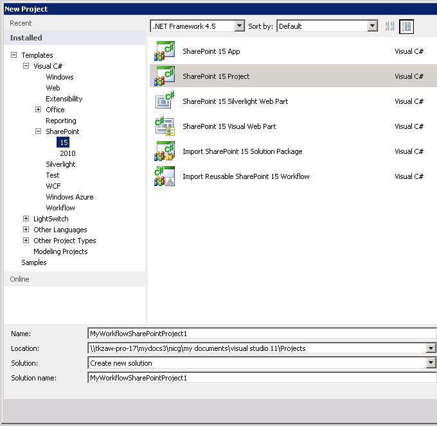
Task: Click the SharePoint 15 Silverlight Web Part icon
Action: pyautogui.click(x=165, y=100)
